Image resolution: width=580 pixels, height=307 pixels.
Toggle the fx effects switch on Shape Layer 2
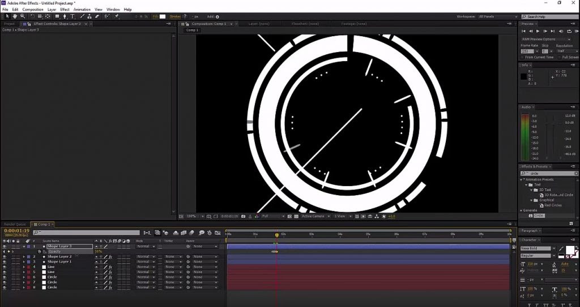tap(110, 257)
